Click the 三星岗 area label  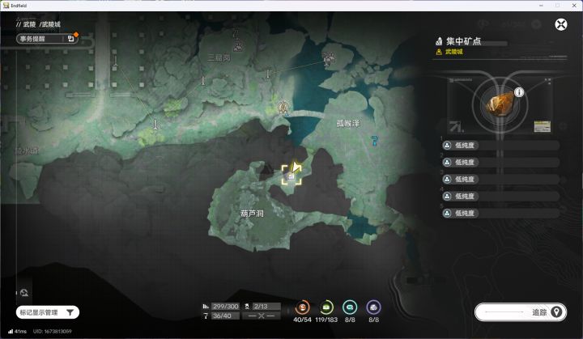219,57
